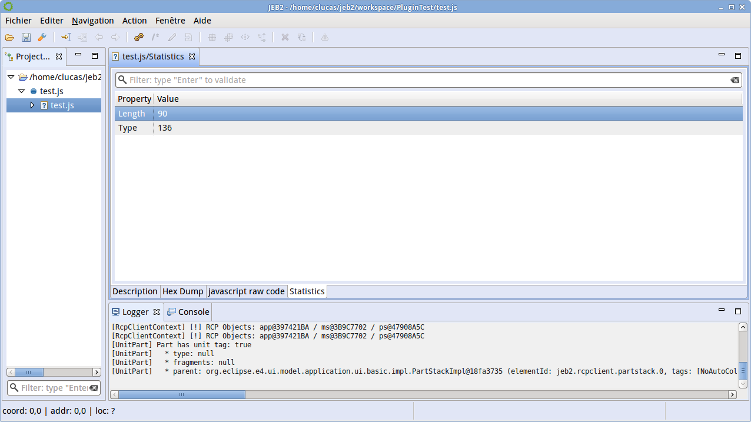Click the comment slash-star toolbar icon
Screen dimensions: 751x422
tap(155, 37)
